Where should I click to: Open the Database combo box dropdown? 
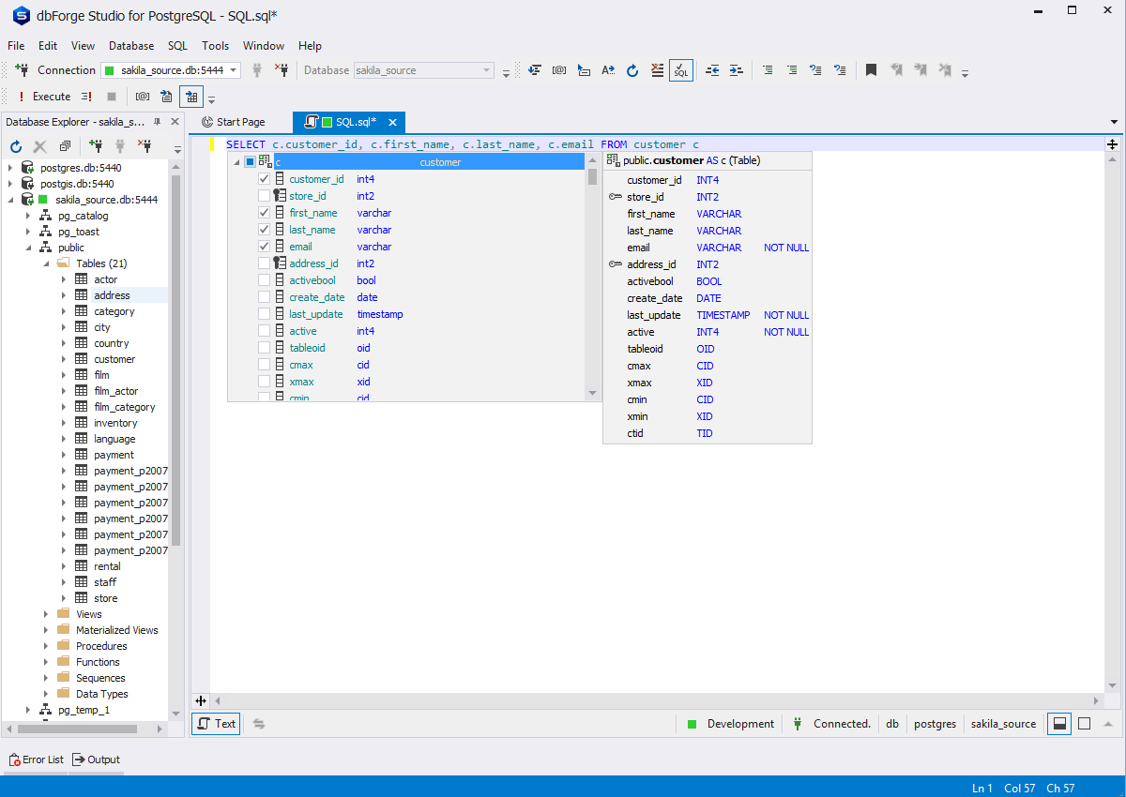pos(486,69)
